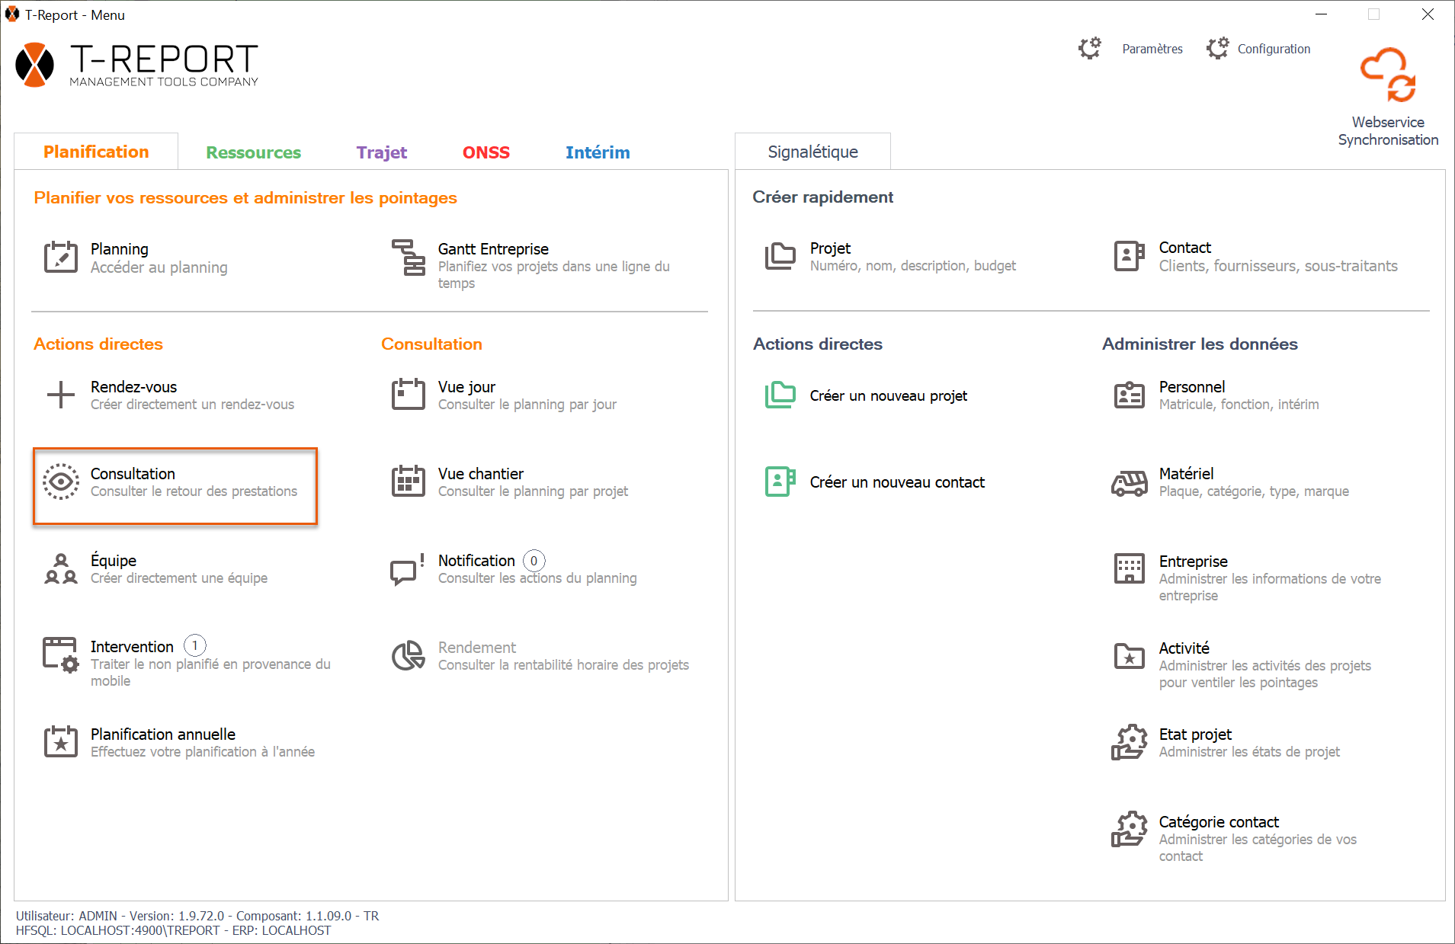Click the Équipe team icon
This screenshot has width=1455, height=944.
click(61, 569)
